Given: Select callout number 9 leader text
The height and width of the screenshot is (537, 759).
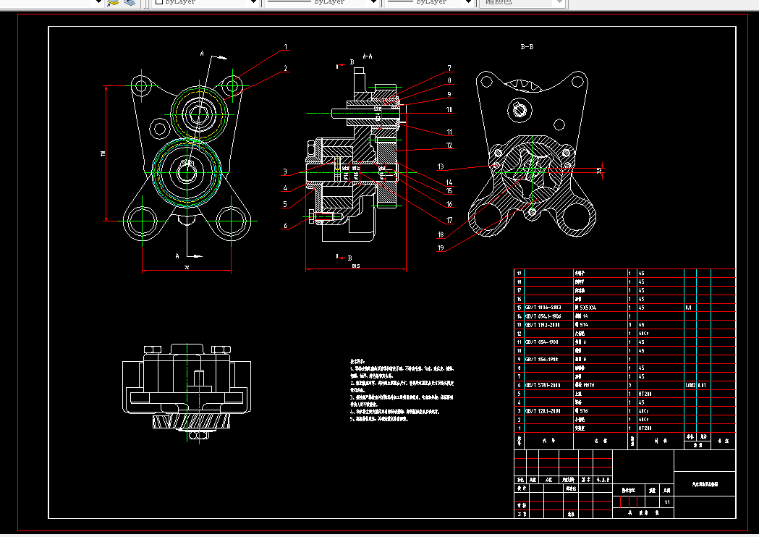Looking at the screenshot, I should click(449, 95).
